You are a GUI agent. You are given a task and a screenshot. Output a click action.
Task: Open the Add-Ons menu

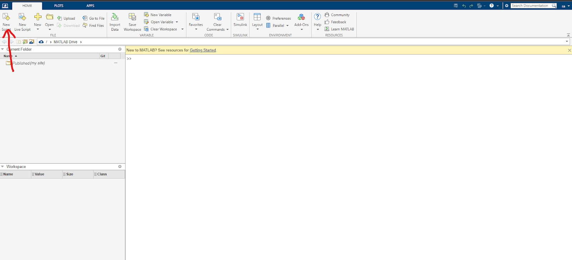(x=301, y=22)
